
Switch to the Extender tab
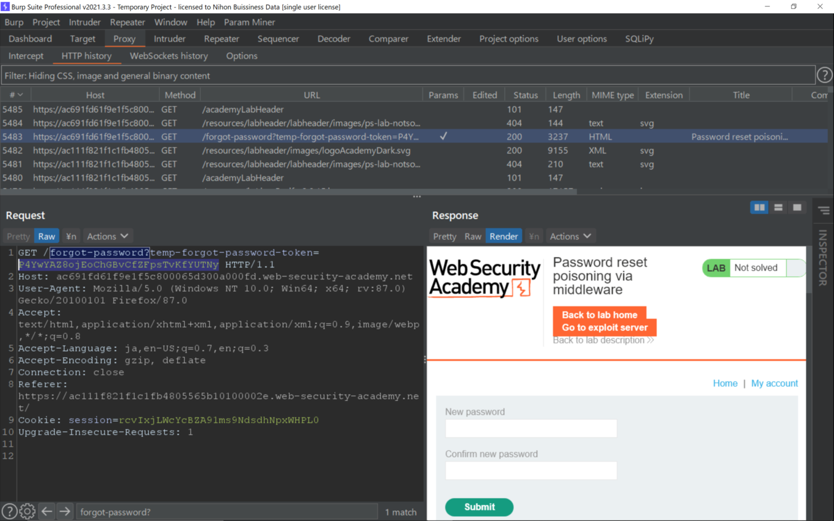(444, 39)
